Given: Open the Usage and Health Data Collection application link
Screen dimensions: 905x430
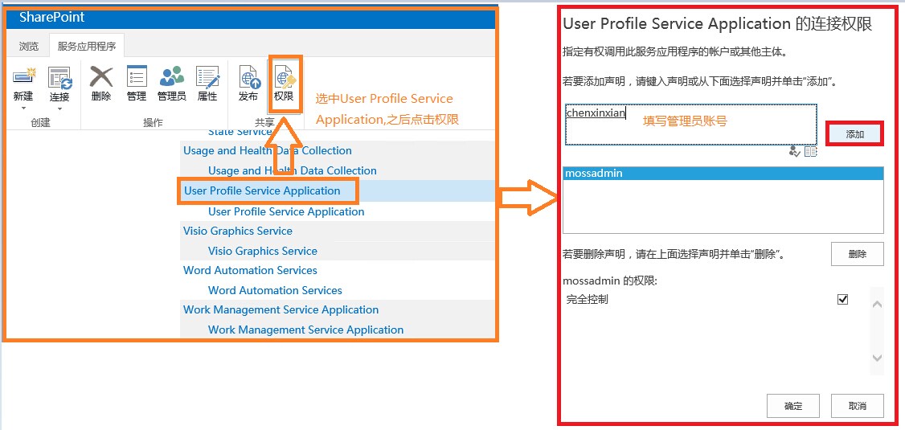Looking at the screenshot, I should [267, 150].
